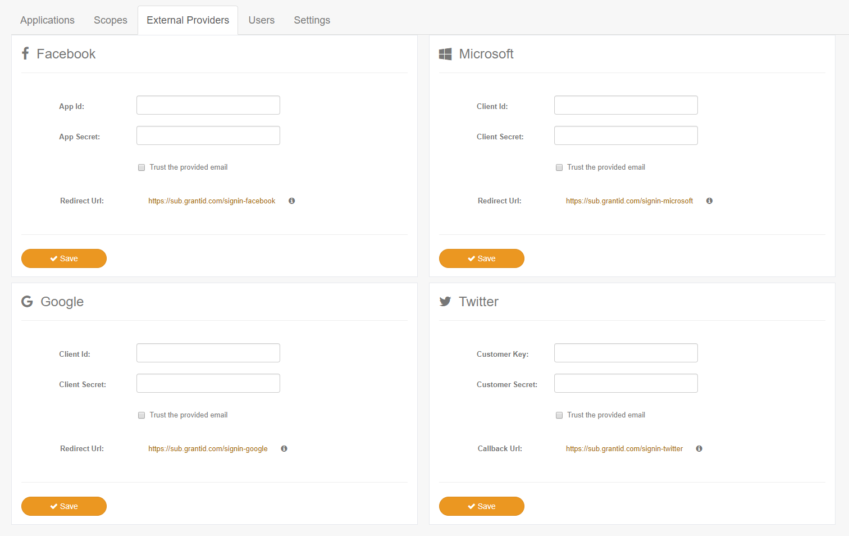Click the Twitter bird logo icon

[x=445, y=302]
